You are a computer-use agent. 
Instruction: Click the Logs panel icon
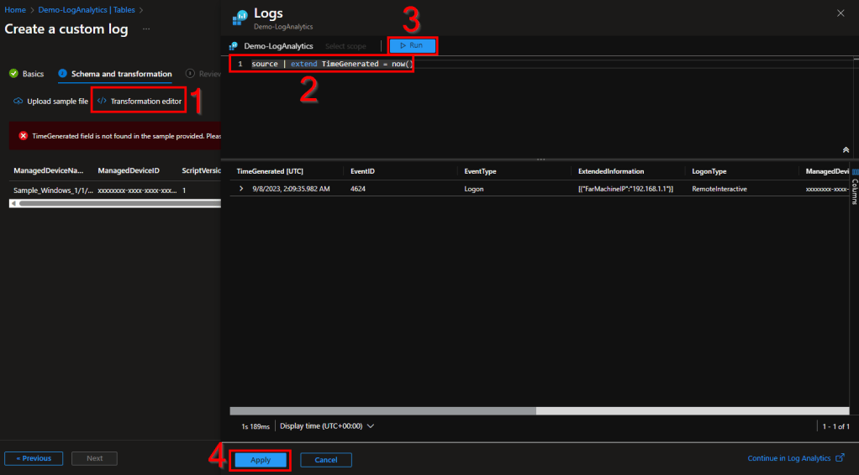(240, 18)
